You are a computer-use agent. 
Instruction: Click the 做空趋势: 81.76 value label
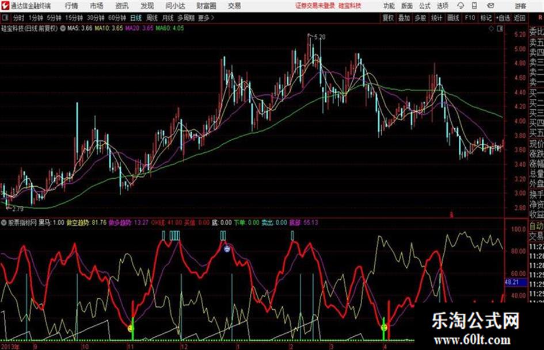(x=86, y=222)
